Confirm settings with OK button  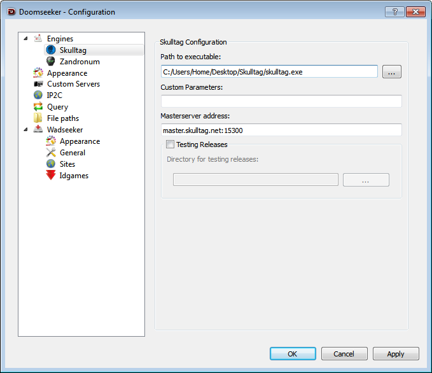click(x=293, y=353)
